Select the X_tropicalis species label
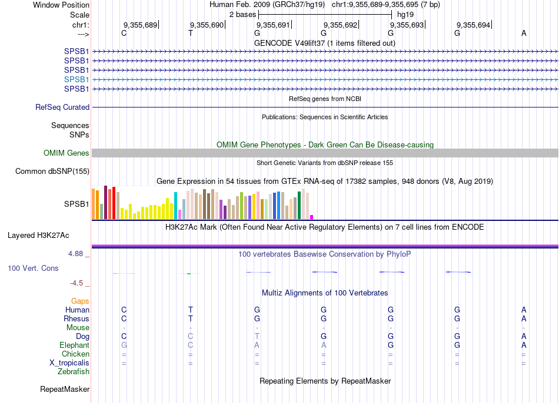559x403 pixels. [69, 363]
